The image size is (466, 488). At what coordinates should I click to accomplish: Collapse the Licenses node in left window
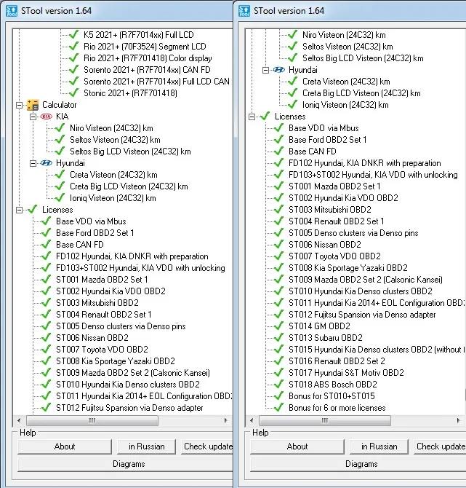(19, 210)
